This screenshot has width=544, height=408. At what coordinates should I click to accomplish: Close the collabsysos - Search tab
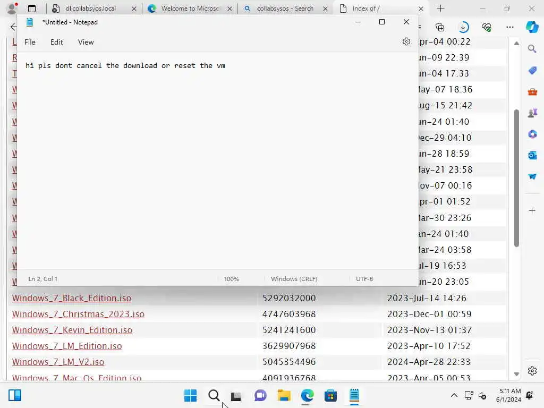click(x=325, y=8)
